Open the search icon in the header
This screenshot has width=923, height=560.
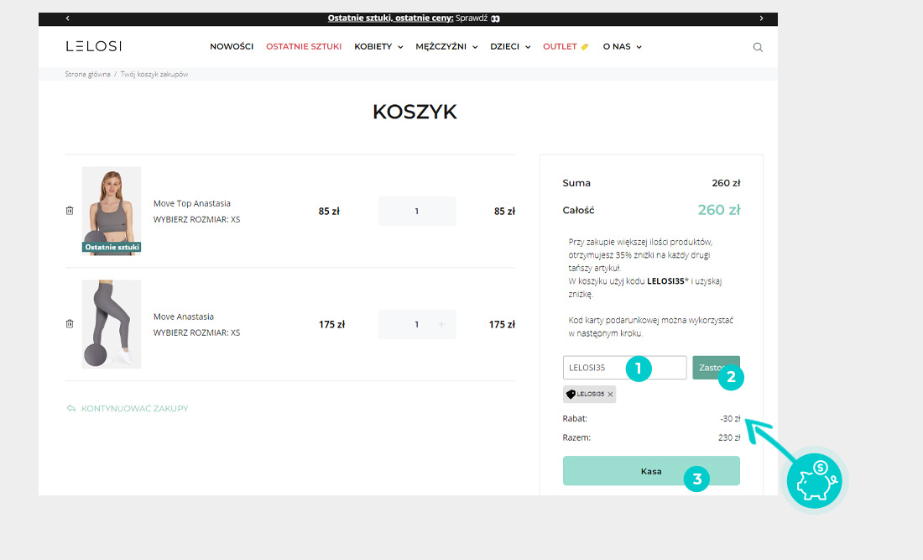758,47
